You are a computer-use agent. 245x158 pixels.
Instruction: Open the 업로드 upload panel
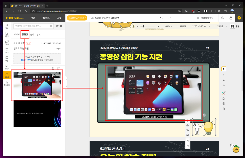(7, 75)
